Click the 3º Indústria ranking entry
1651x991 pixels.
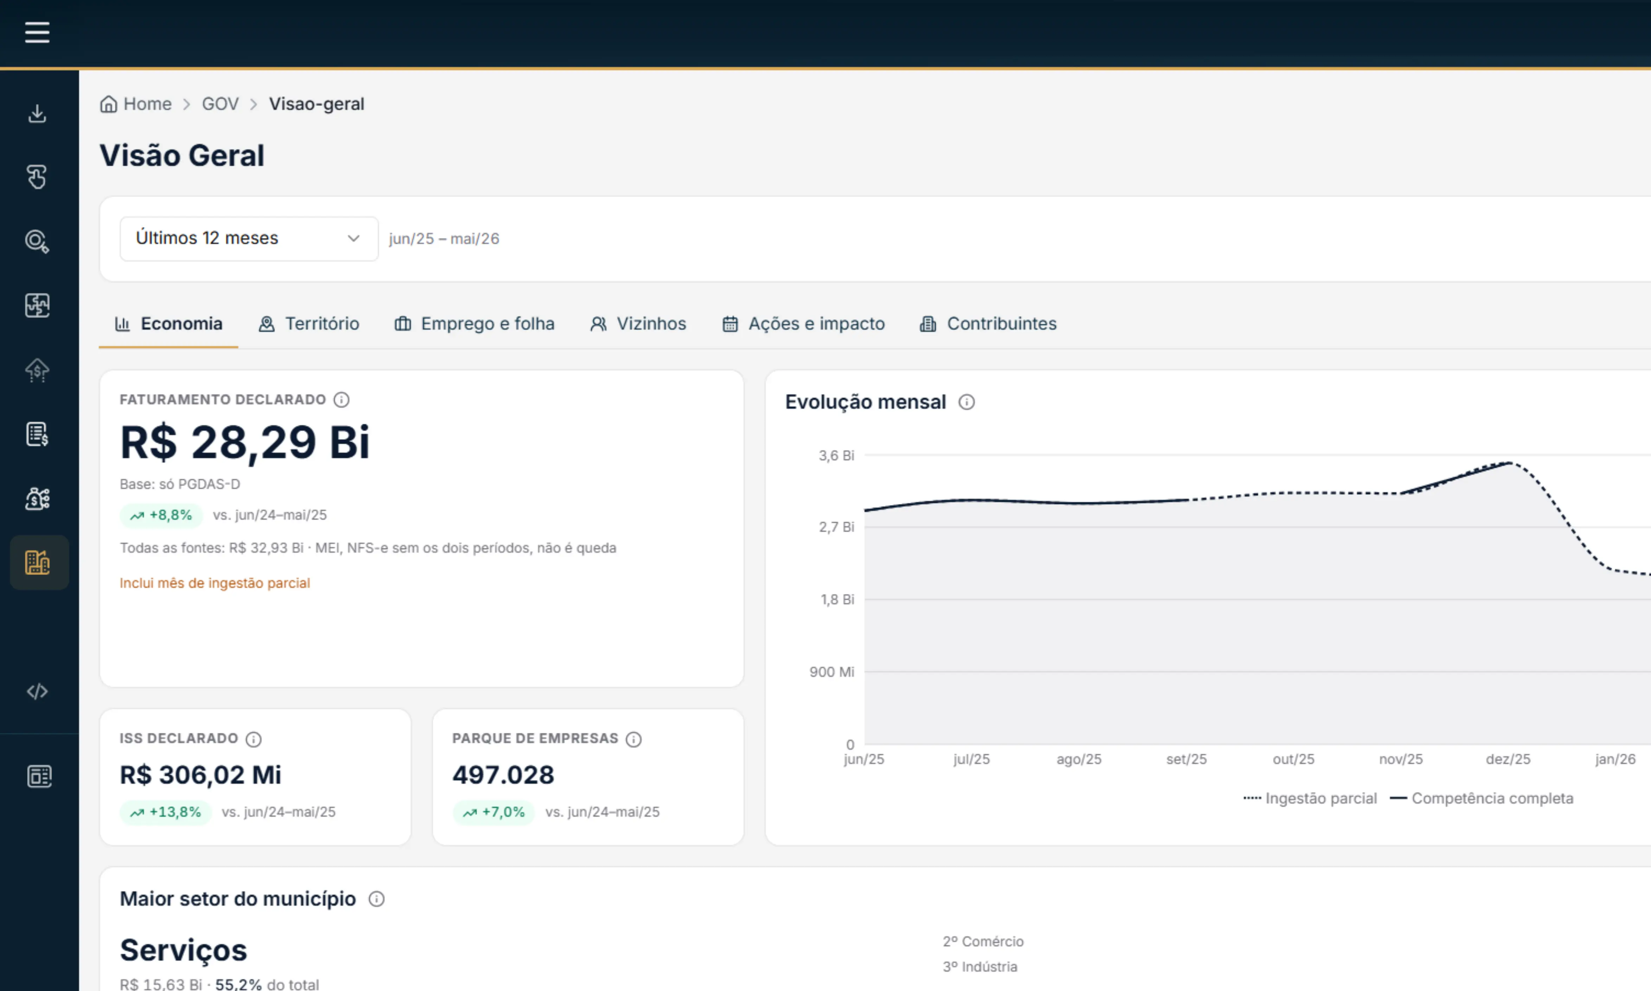pos(980,967)
